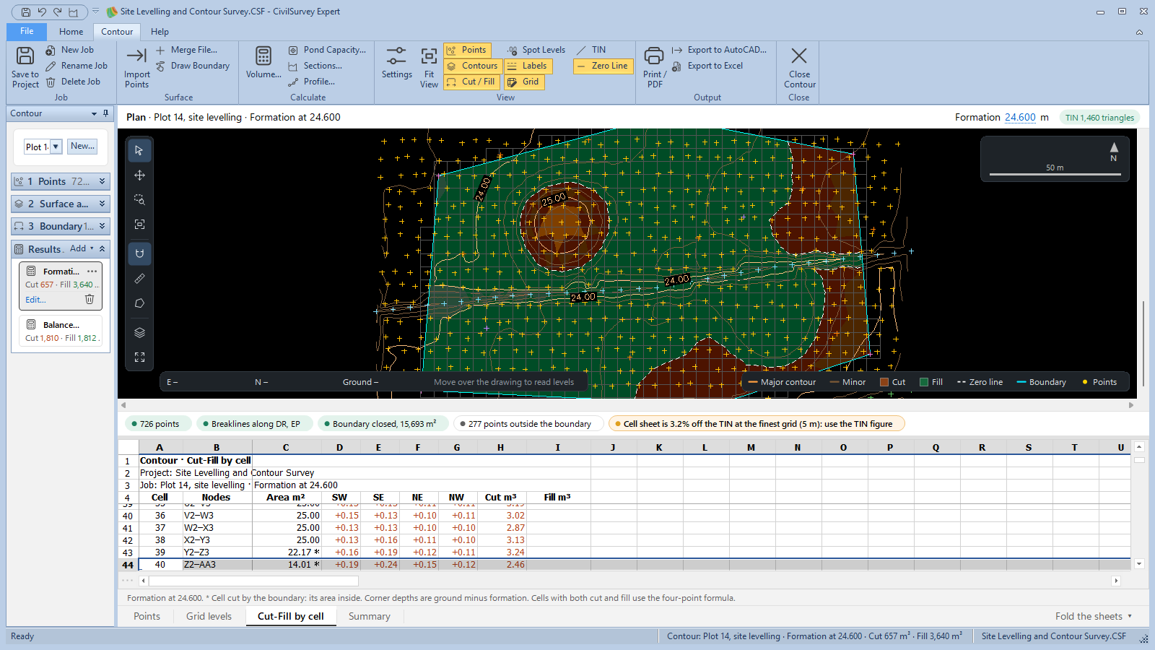The height and width of the screenshot is (650, 1155).
Task: Toggle Zero Line display
Action: 603,66
